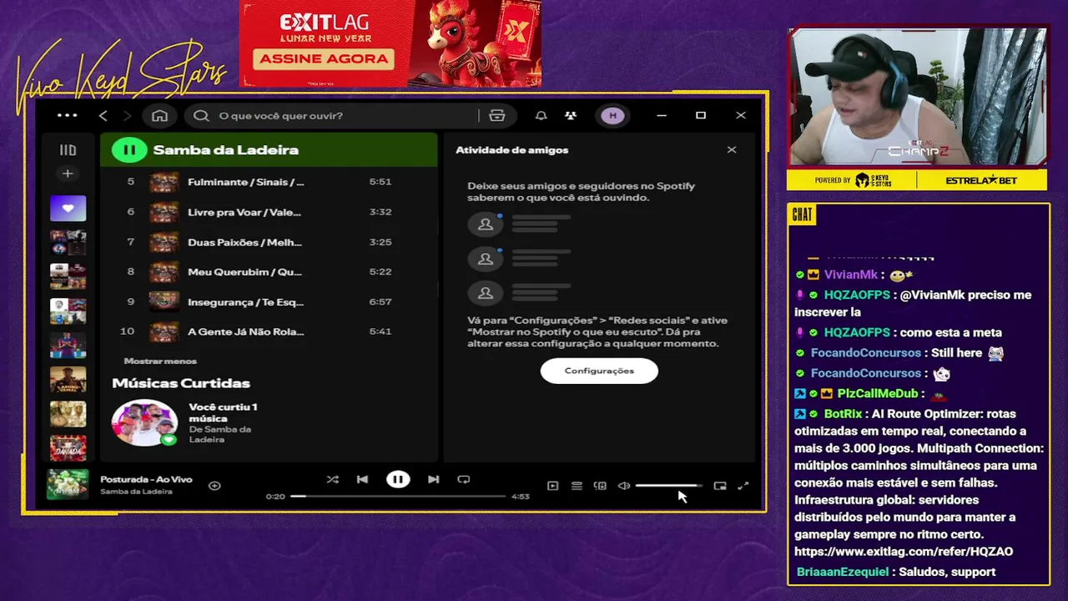Open the notifications bell
Viewport: 1068px width, 601px height.
[541, 115]
